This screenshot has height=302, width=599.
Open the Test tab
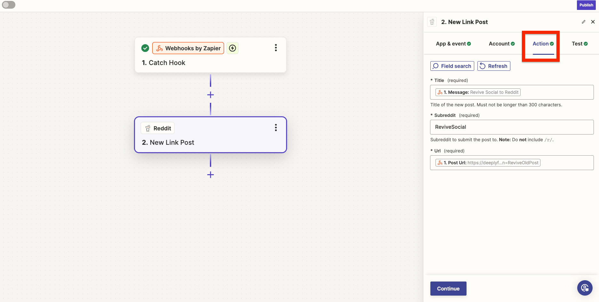[579, 44]
